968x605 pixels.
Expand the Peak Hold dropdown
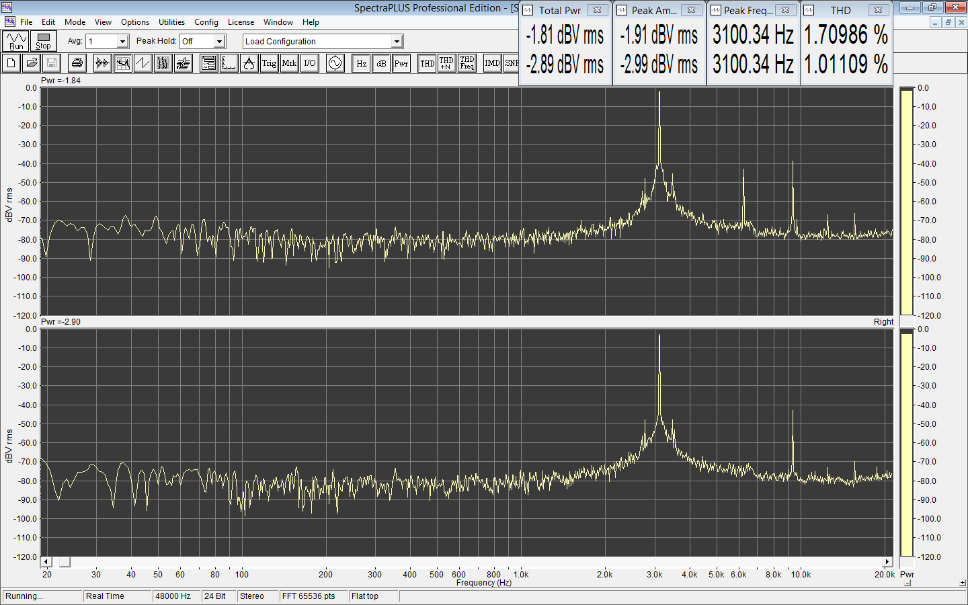click(219, 42)
